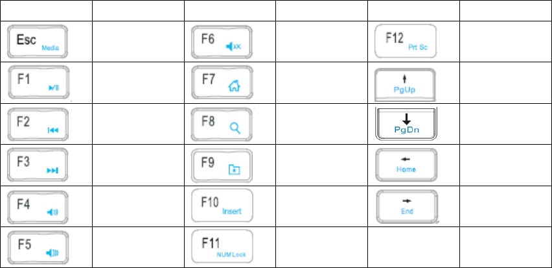The height and width of the screenshot is (268, 552).
Task: Click the F3 next track key
Action: click(38, 165)
